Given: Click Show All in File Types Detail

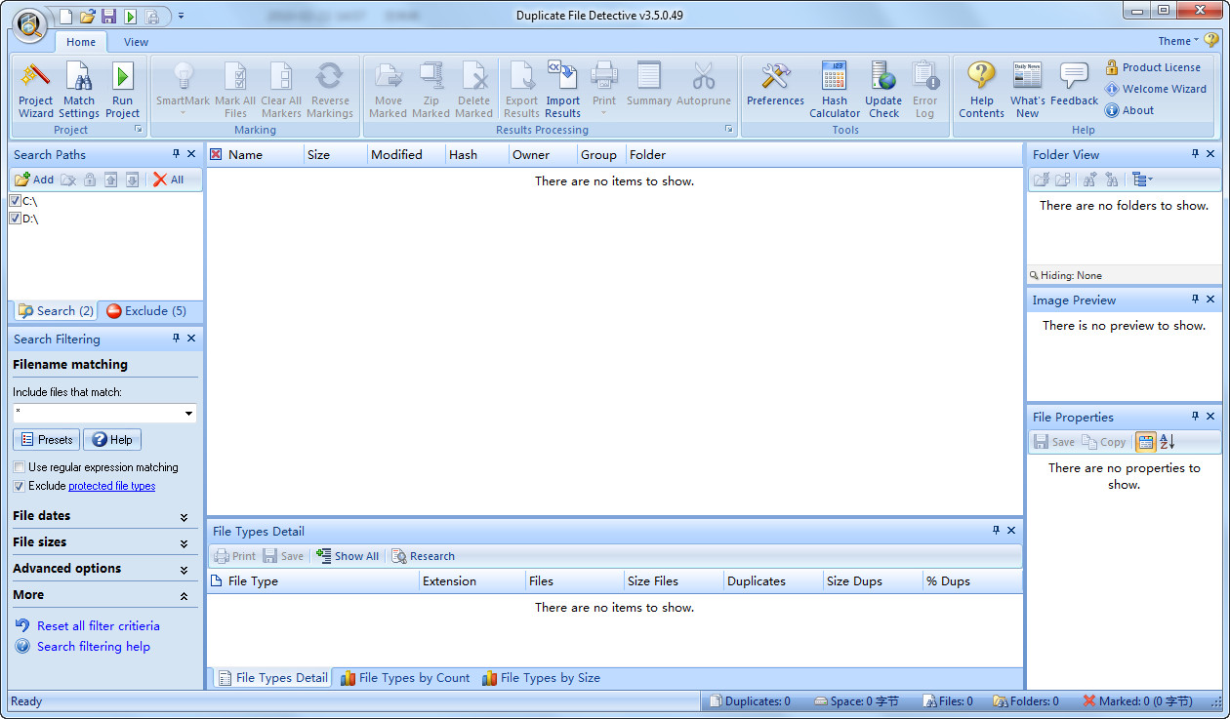Looking at the screenshot, I should (348, 556).
